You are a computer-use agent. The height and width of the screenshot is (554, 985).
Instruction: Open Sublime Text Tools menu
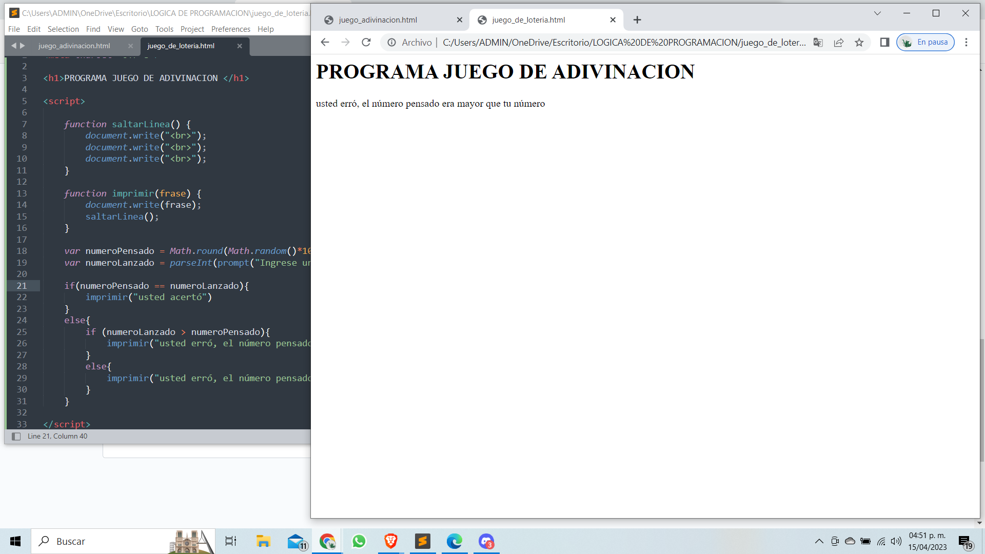tap(164, 29)
